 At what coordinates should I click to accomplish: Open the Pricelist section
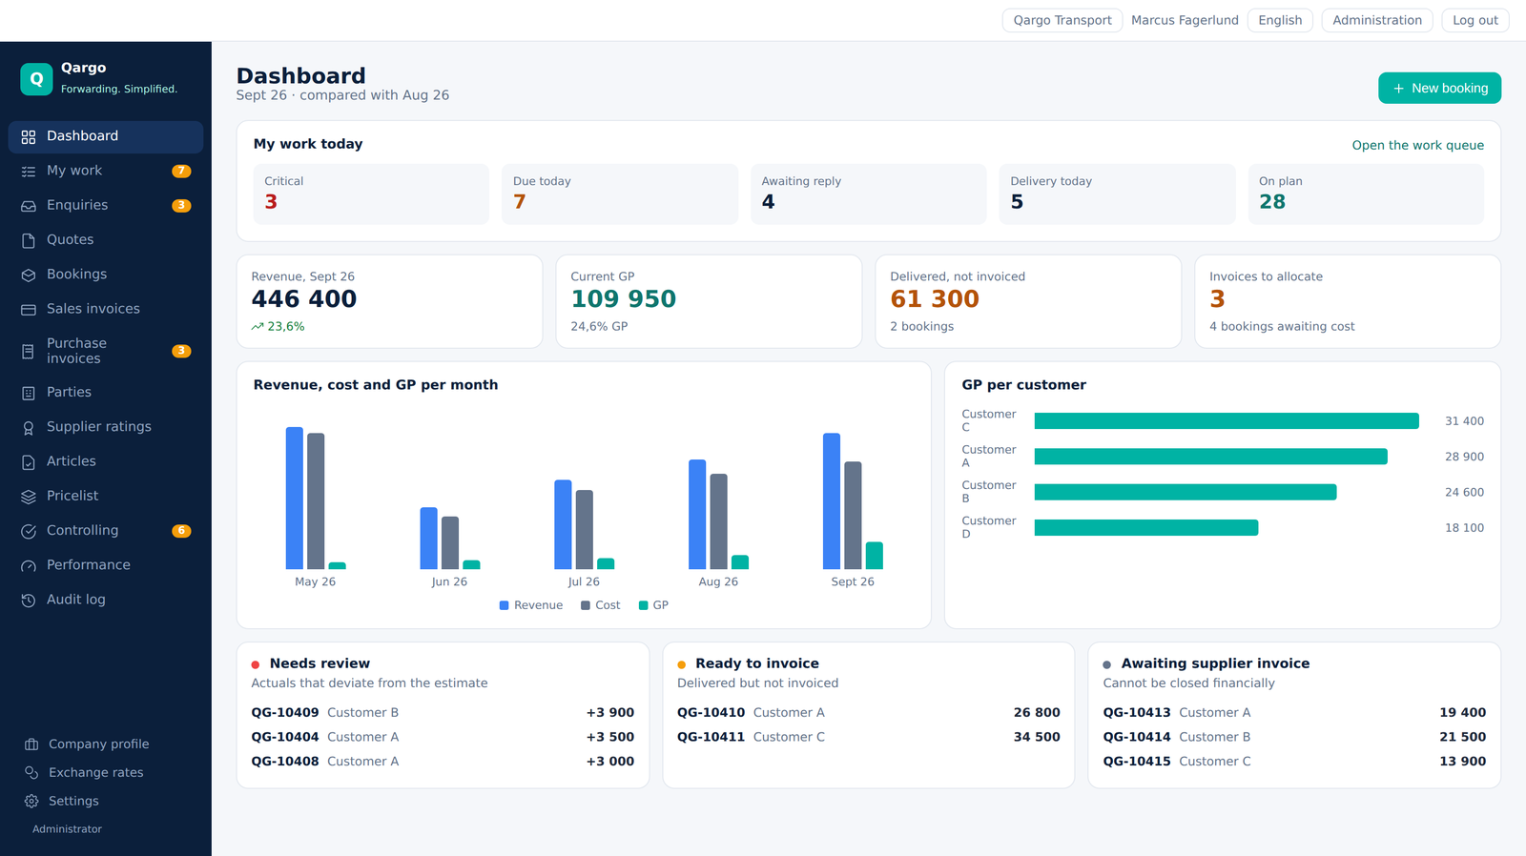click(106, 496)
